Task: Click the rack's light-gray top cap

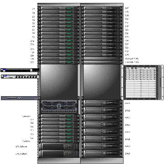Action: coord(80,5)
